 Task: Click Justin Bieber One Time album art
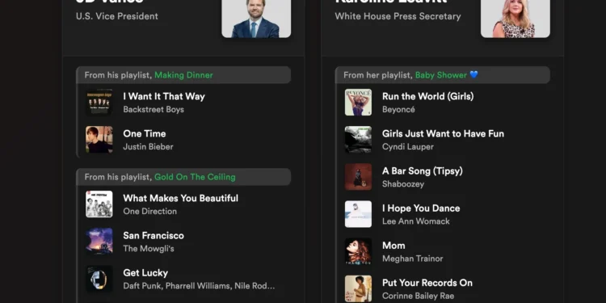[99, 140]
